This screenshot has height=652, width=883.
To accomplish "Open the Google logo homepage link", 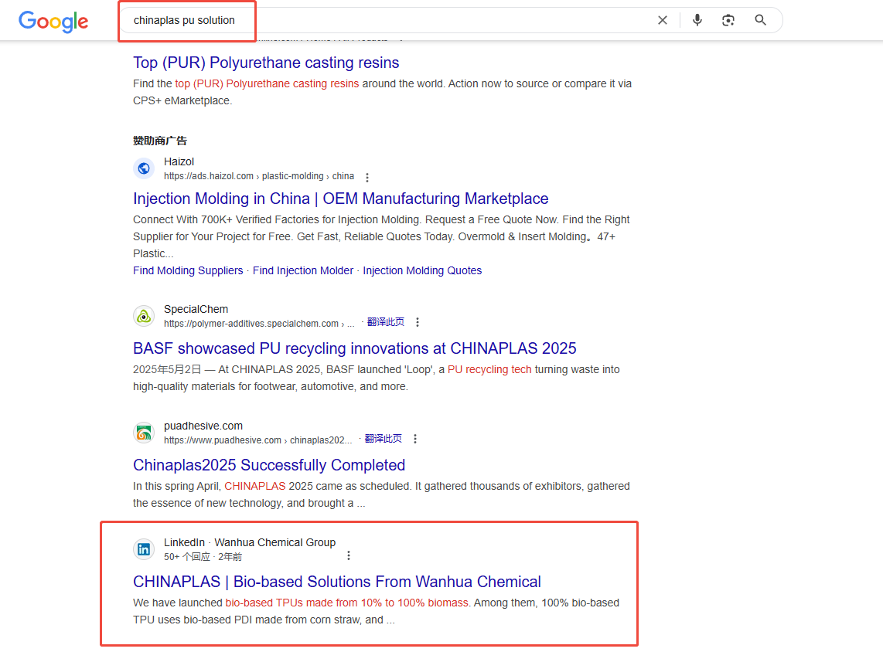I will (x=53, y=22).
